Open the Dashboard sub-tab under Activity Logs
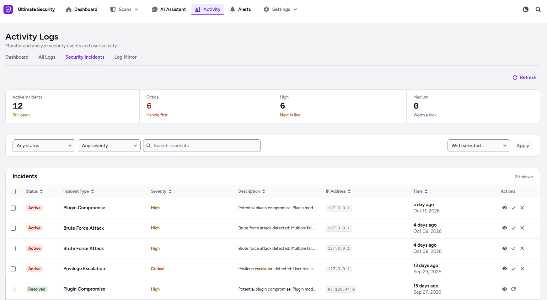Viewport: 547px width, 300px height. click(x=17, y=57)
